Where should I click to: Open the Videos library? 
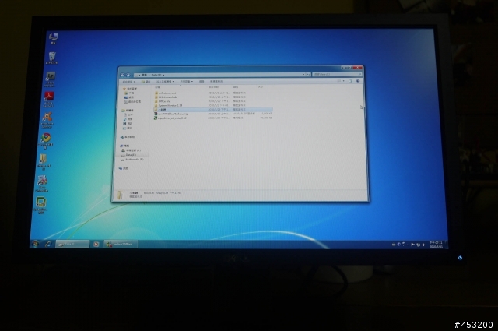[x=128, y=124]
